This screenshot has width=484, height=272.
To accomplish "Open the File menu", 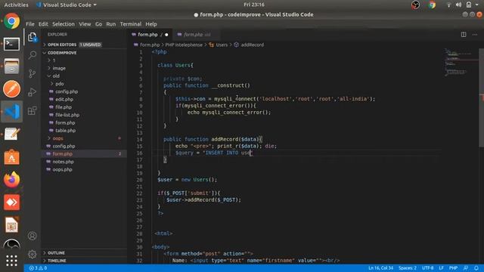I will (x=30, y=24).
